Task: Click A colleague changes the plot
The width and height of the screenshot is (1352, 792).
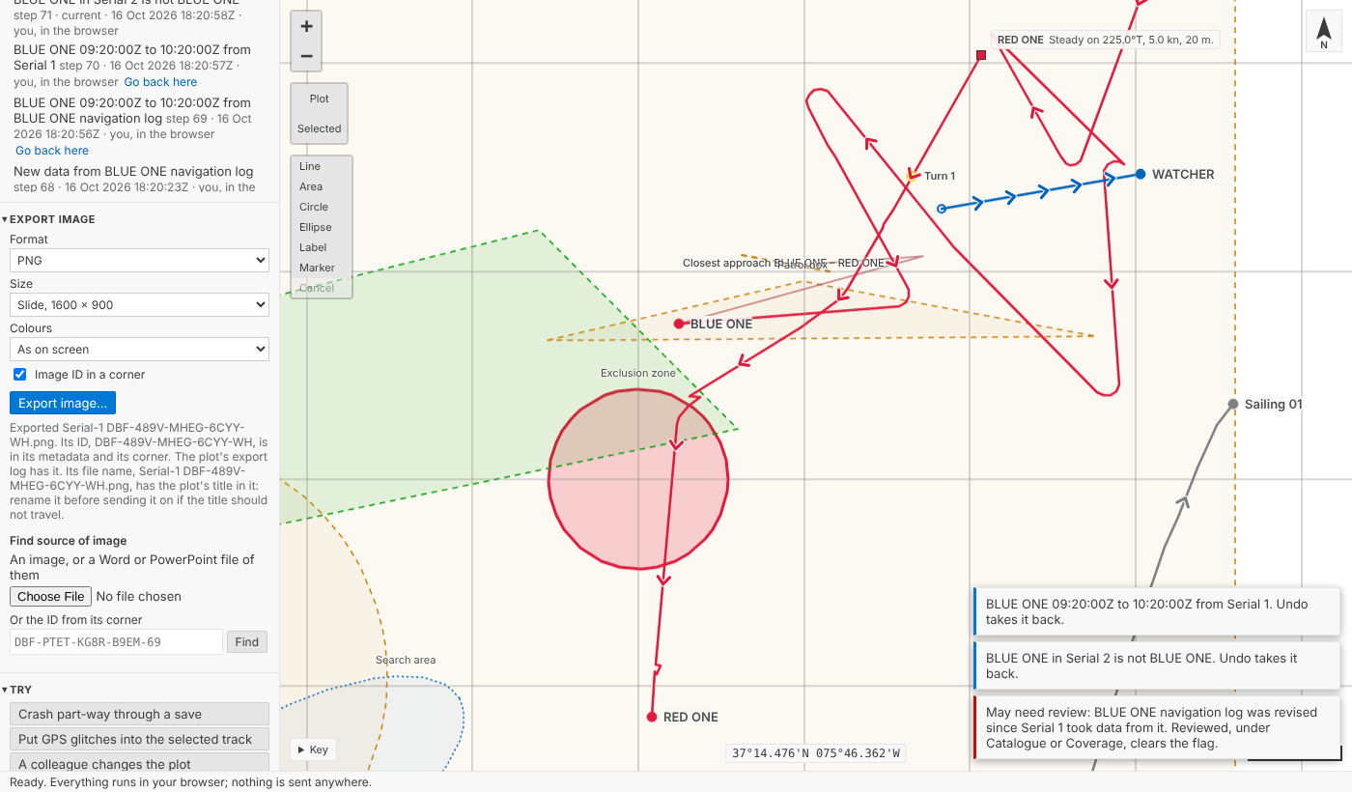Action: pos(139,763)
